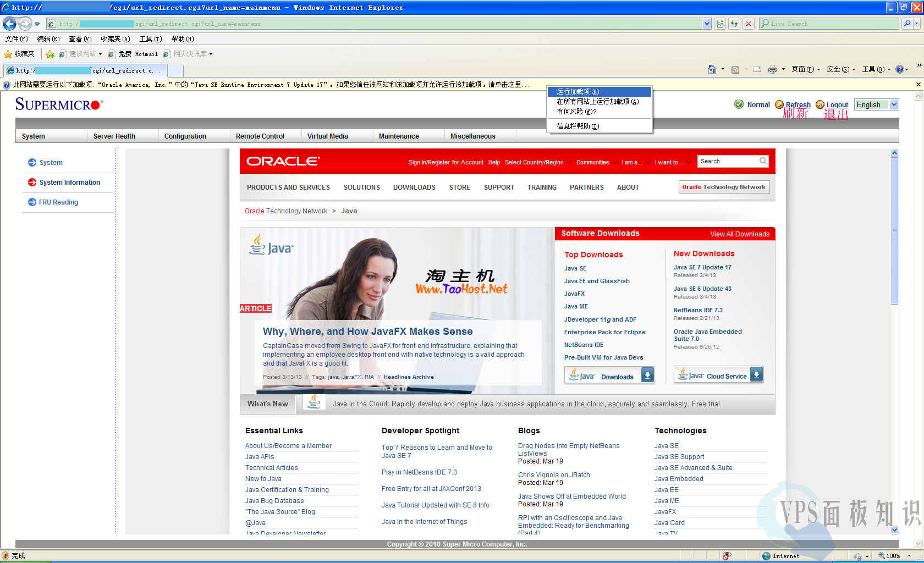The image size is (924, 563).
Task: Select 有何风险 menu entry
Action: pos(599,112)
